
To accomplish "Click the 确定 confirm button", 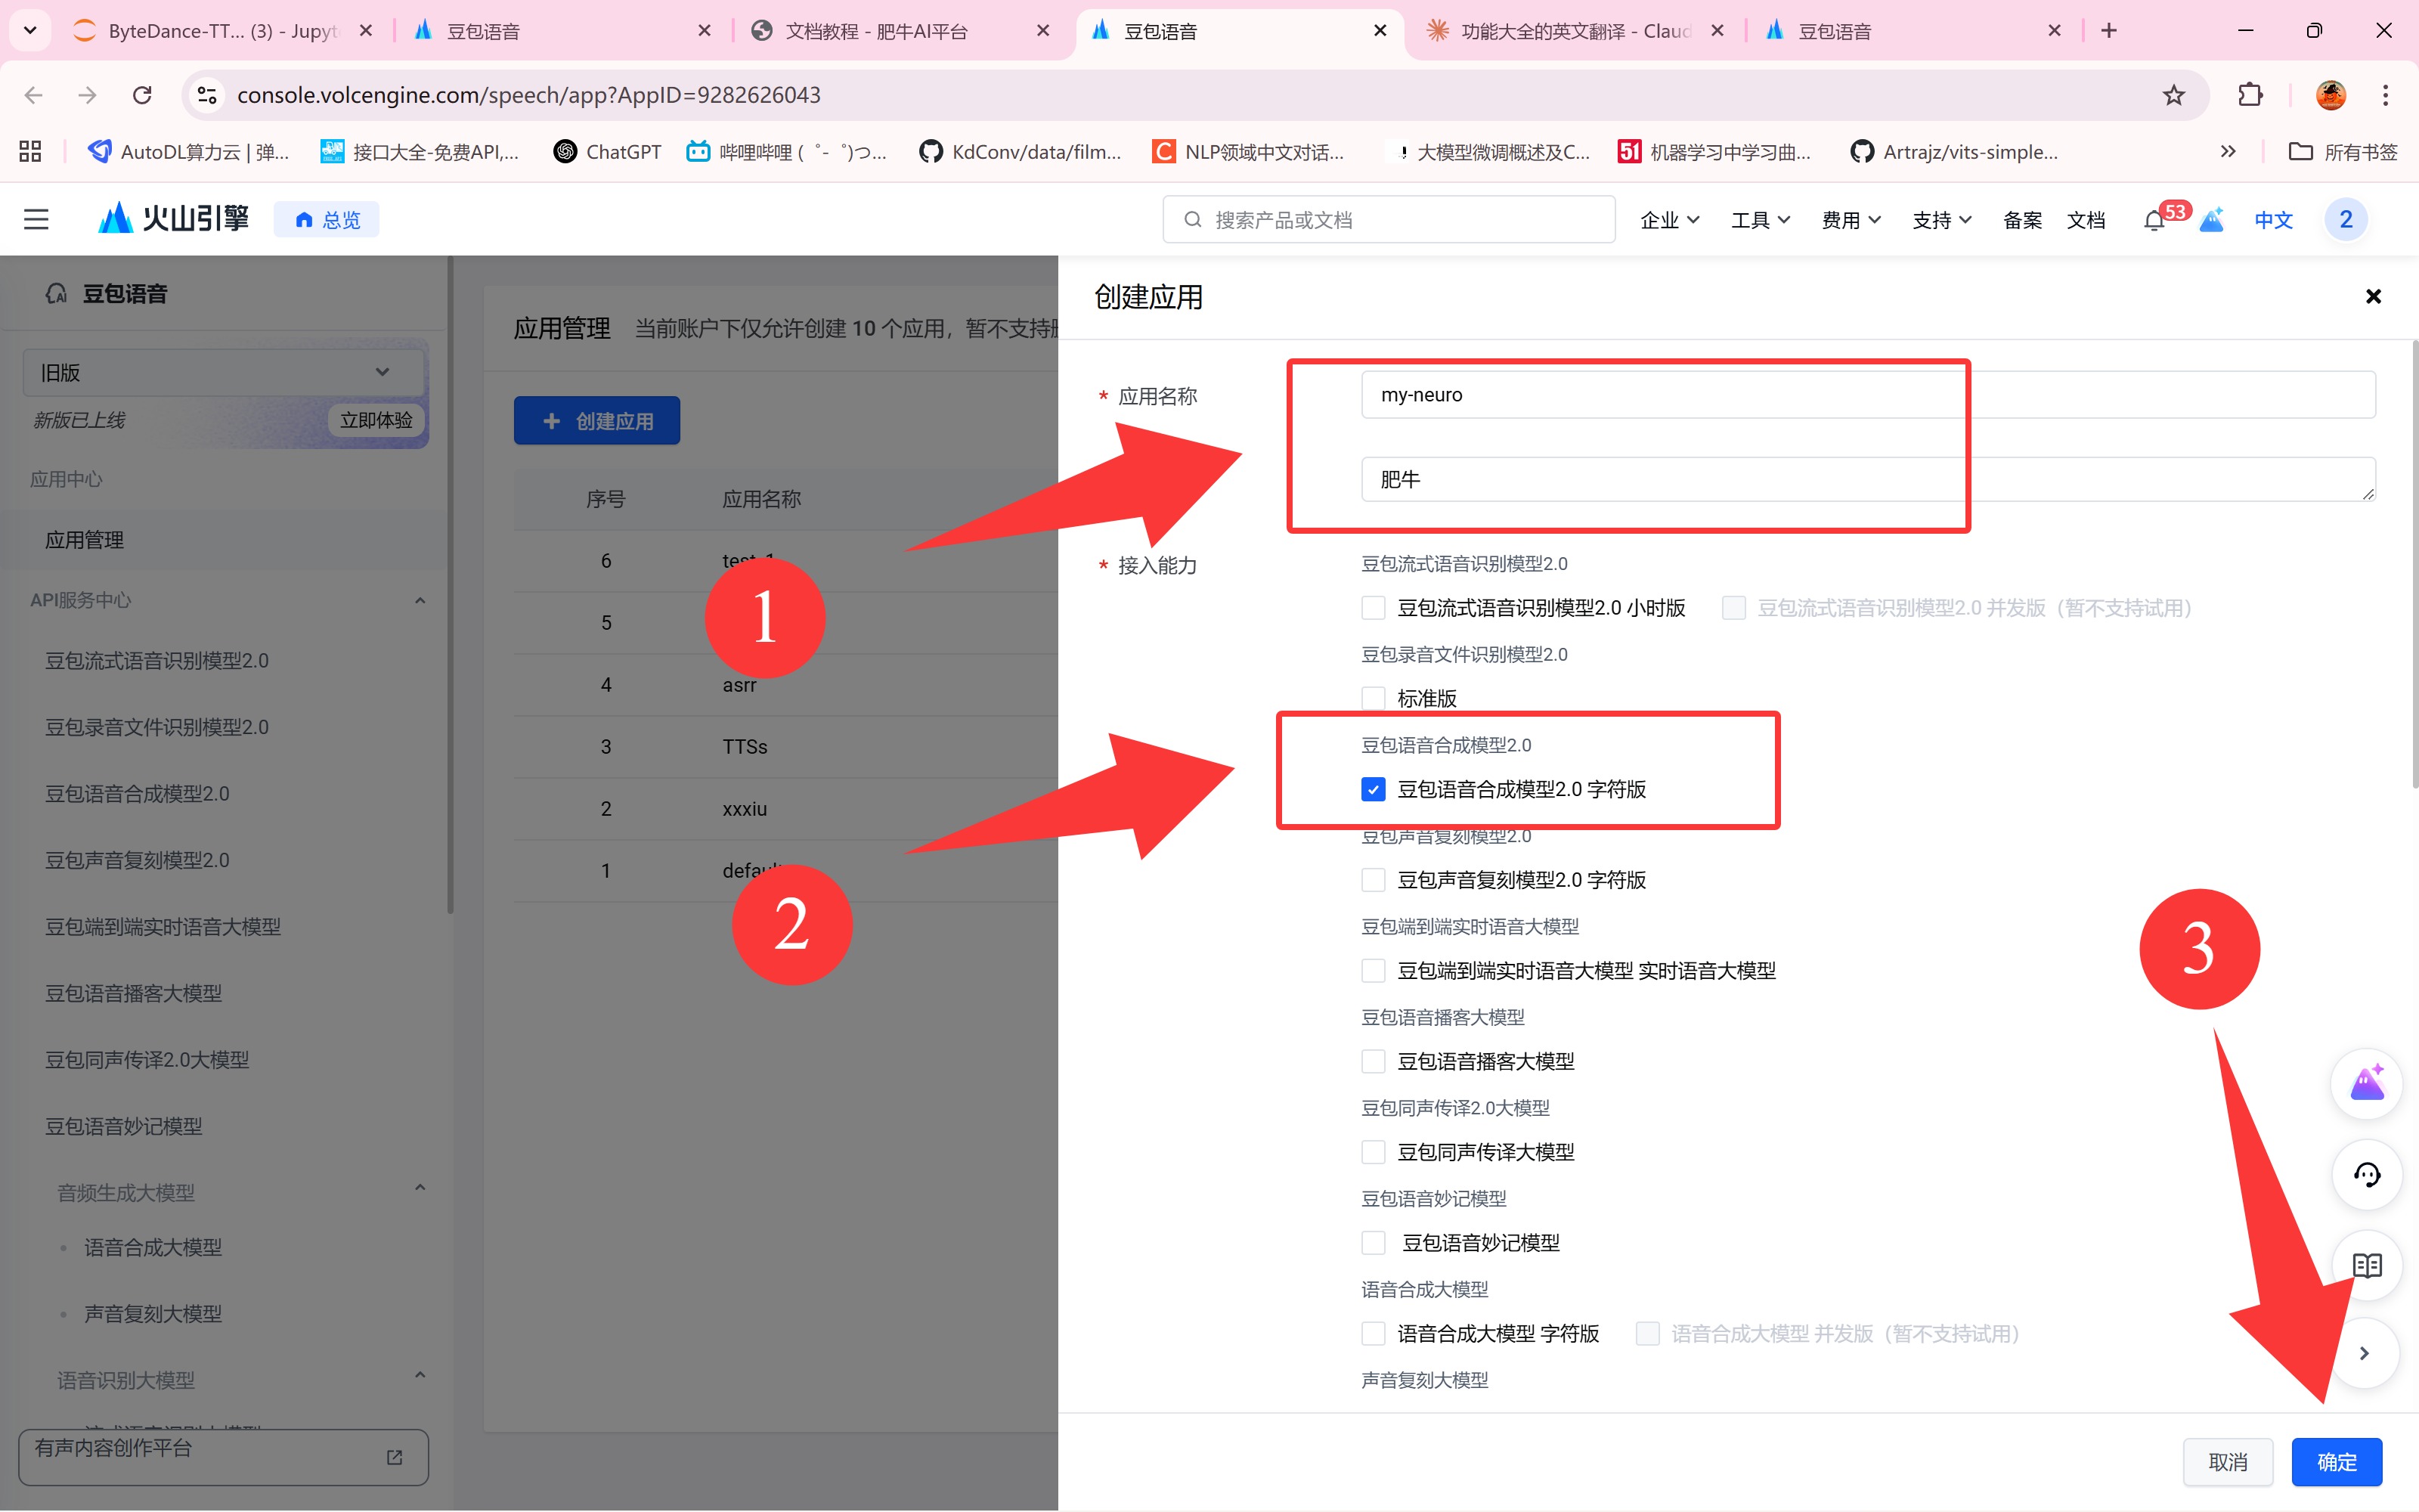I will tap(2336, 1462).
